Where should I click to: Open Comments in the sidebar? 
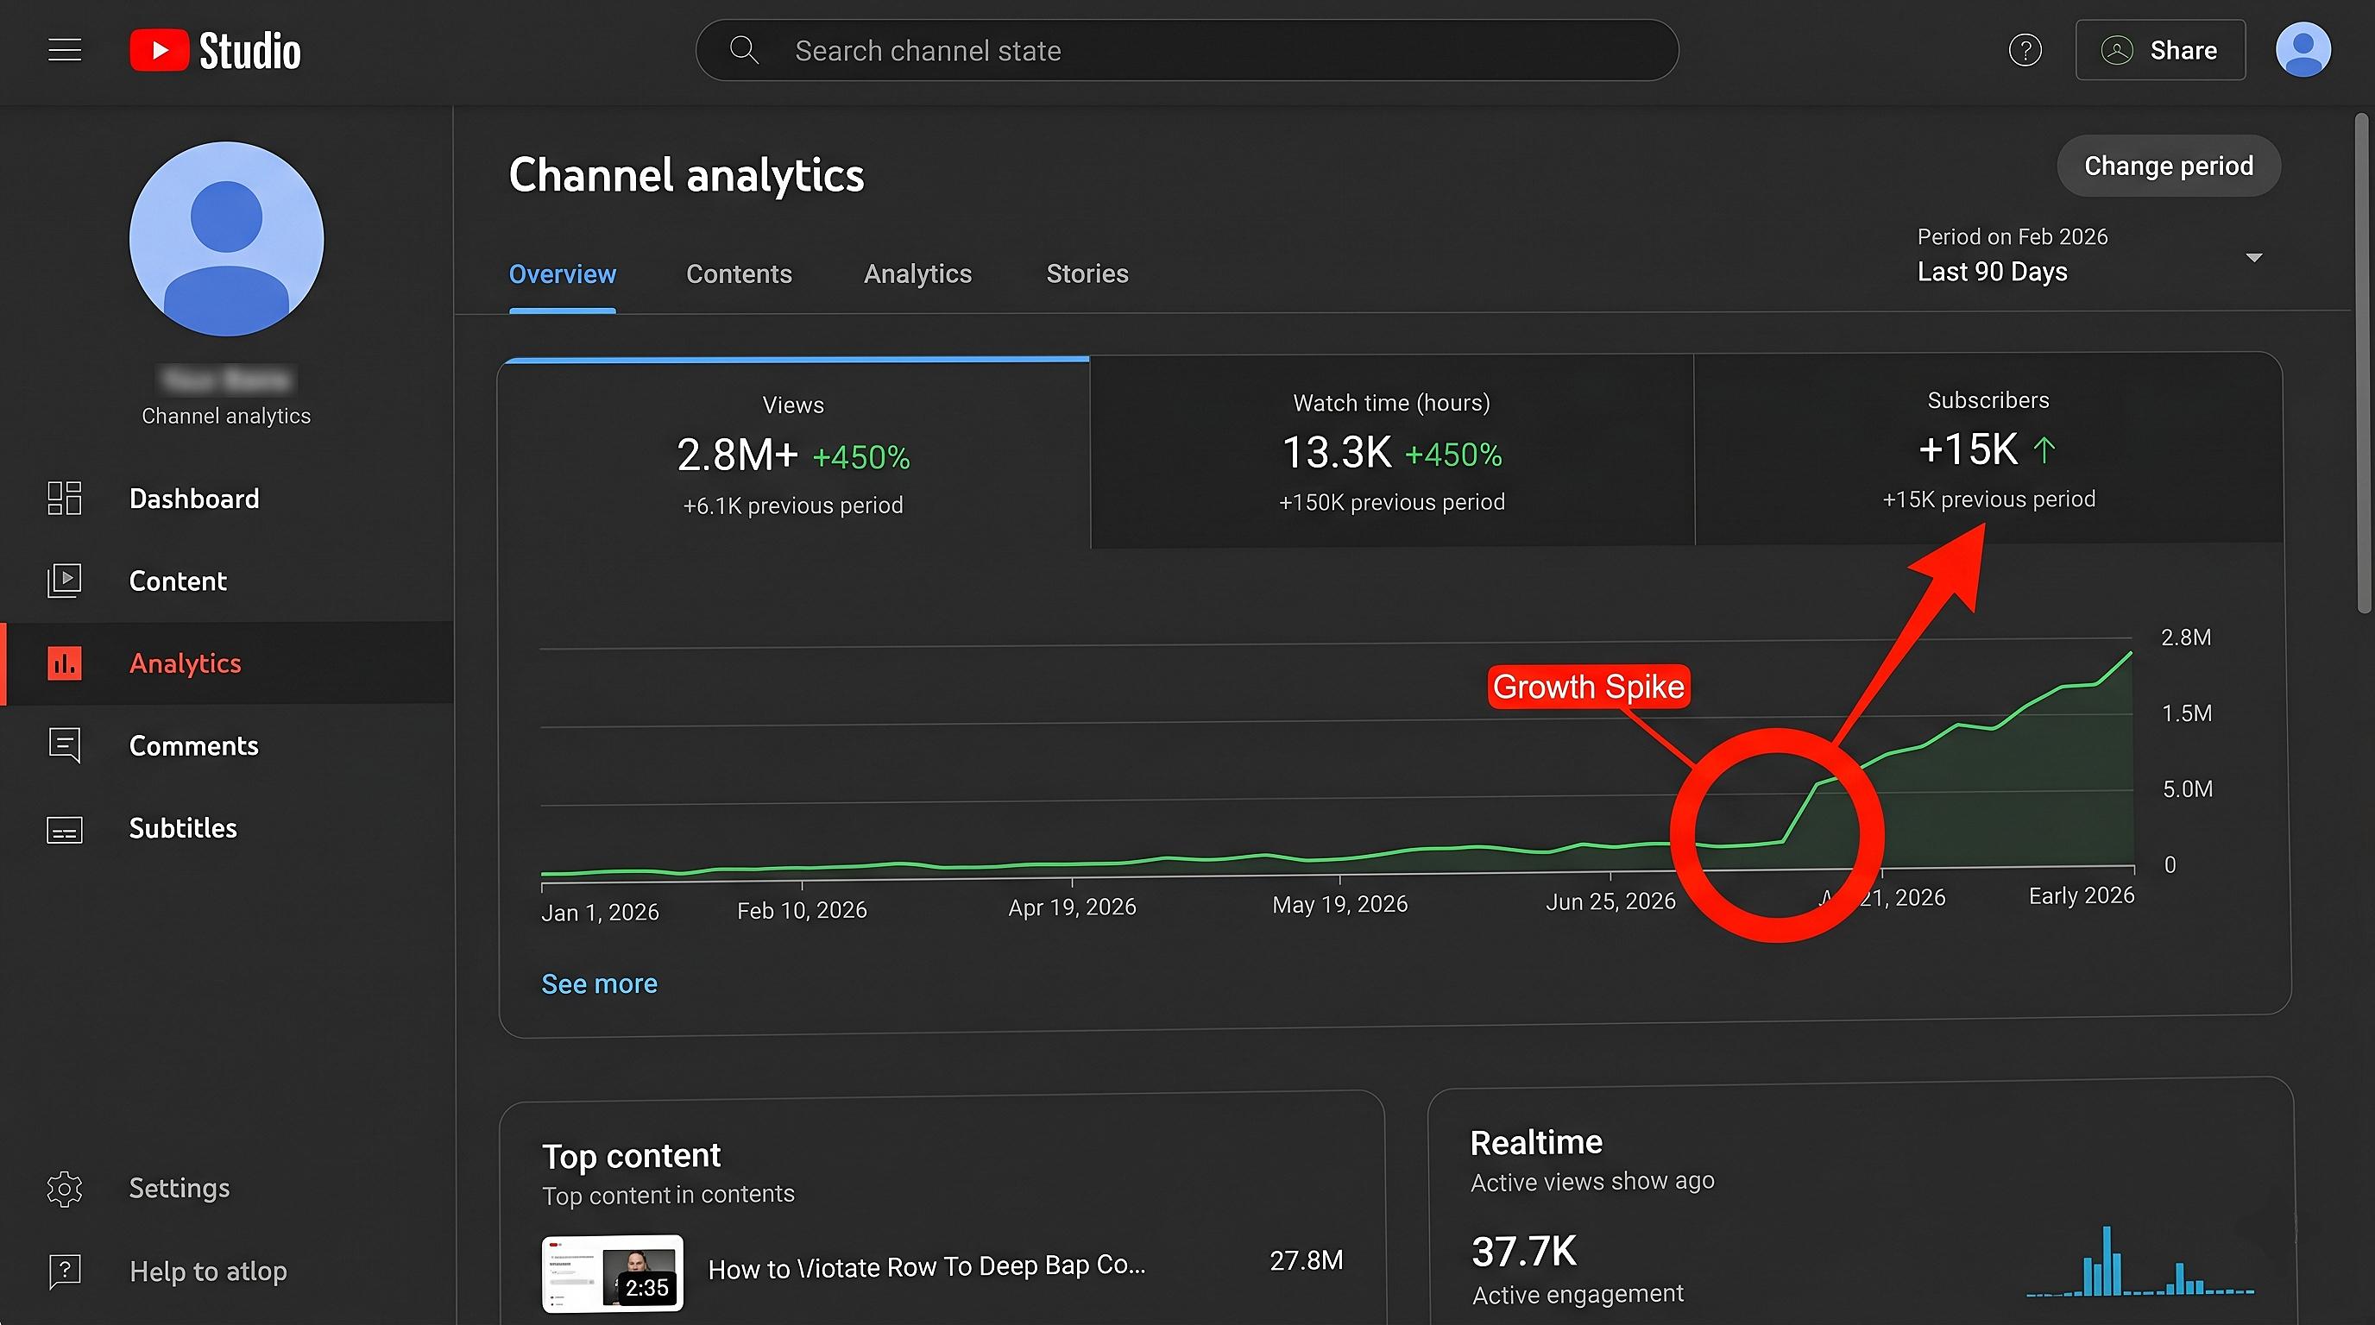(226, 745)
